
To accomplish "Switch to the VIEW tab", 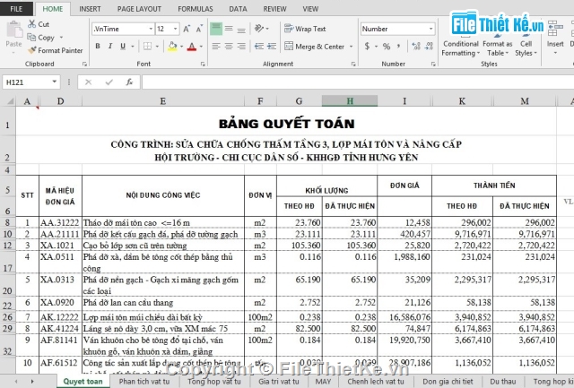I will [x=310, y=9].
